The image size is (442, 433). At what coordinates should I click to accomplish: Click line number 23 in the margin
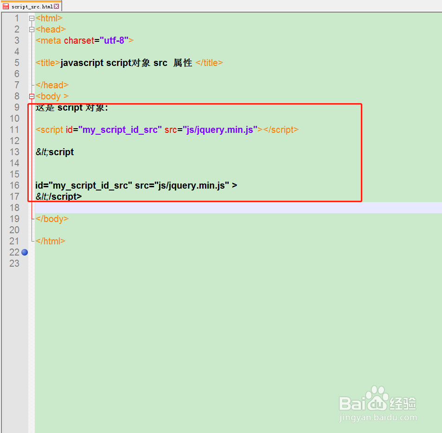click(14, 263)
